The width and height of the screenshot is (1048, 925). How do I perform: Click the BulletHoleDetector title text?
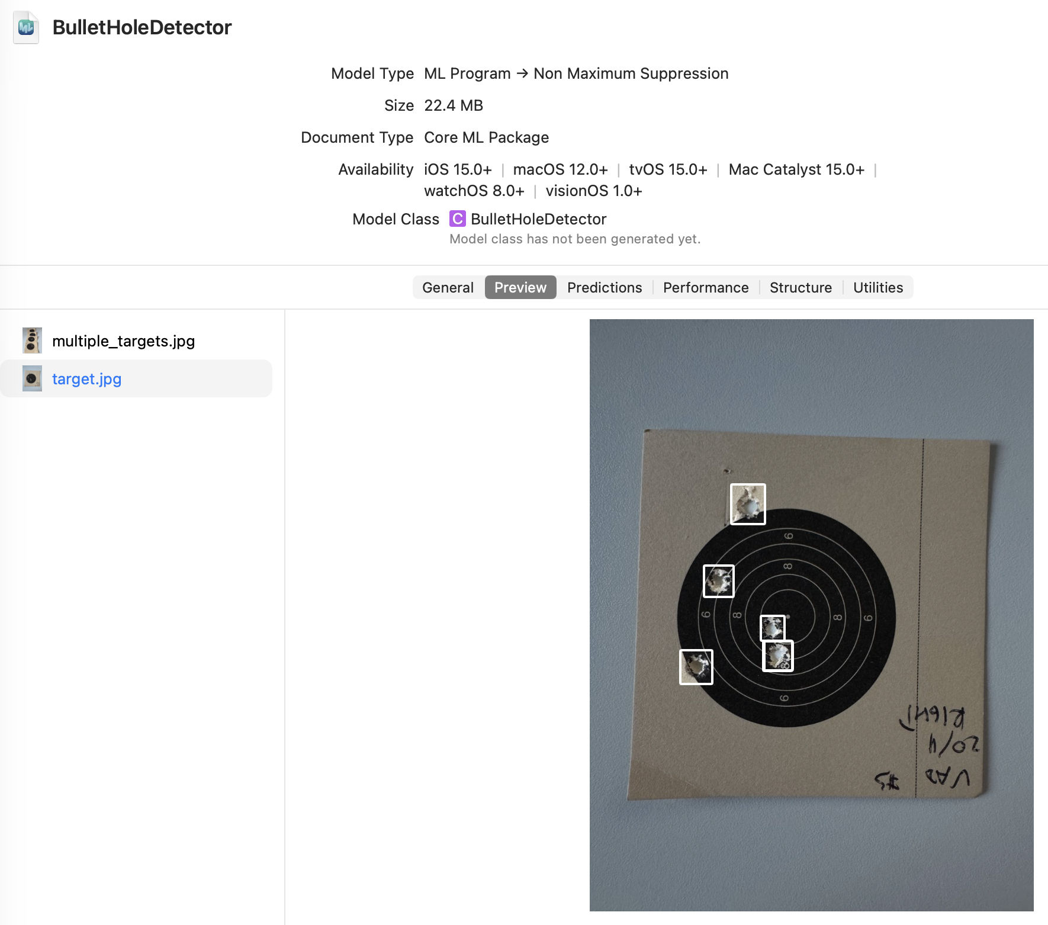[x=142, y=27]
